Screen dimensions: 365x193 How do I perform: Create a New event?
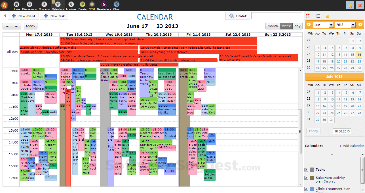(23, 16)
